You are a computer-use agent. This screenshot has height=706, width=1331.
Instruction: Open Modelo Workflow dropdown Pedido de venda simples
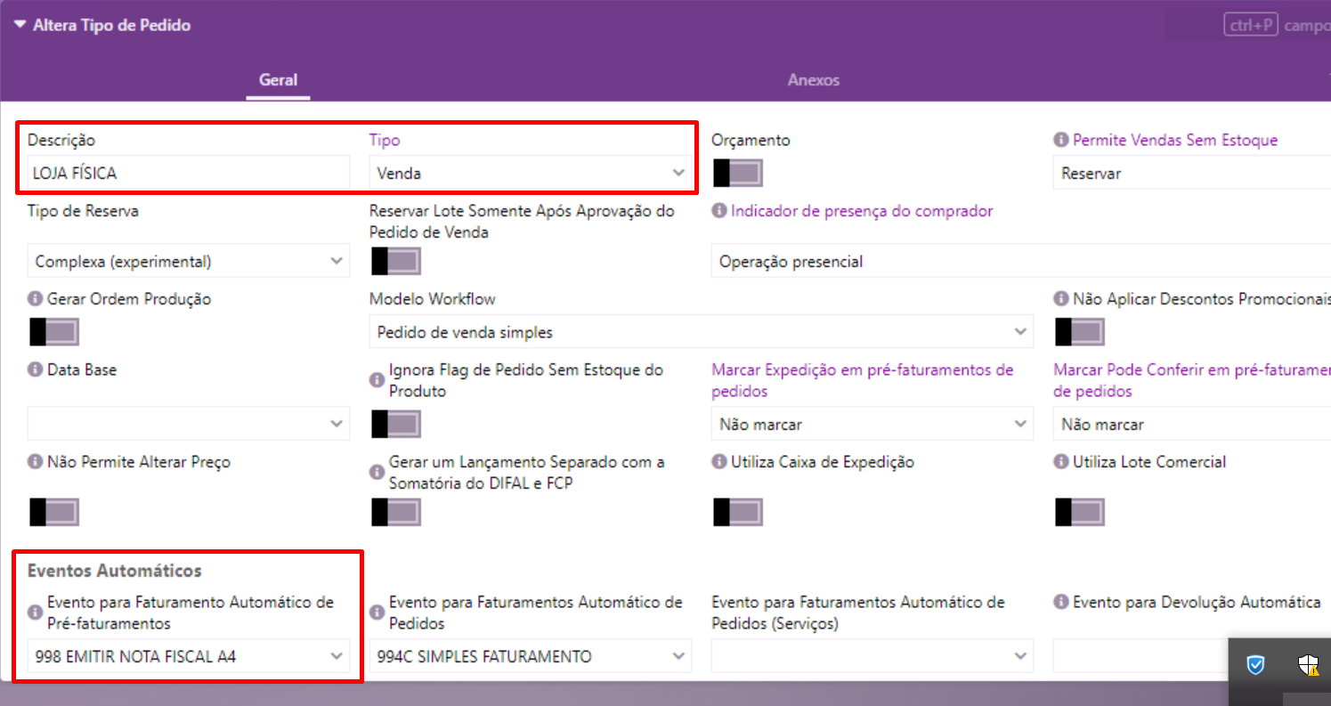coord(702,332)
